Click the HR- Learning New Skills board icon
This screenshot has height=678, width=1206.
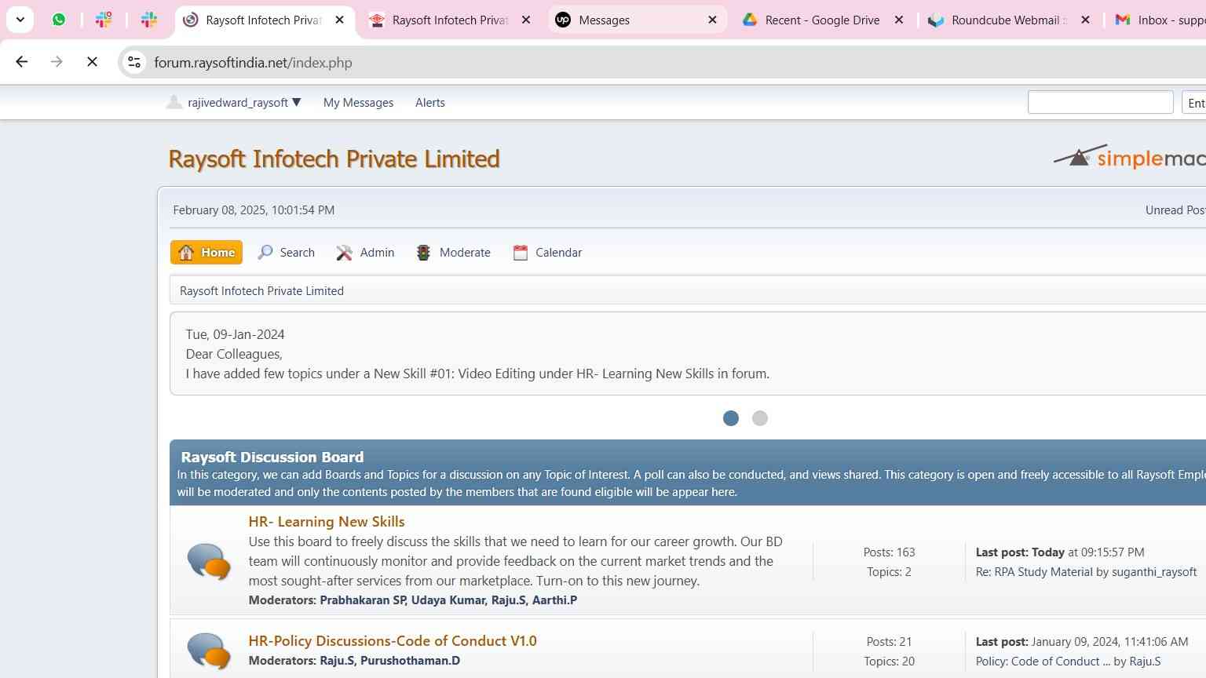click(209, 561)
